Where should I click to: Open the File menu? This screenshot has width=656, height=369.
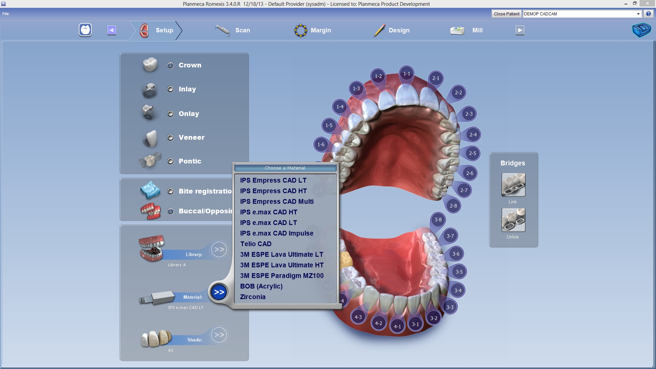[5, 14]
